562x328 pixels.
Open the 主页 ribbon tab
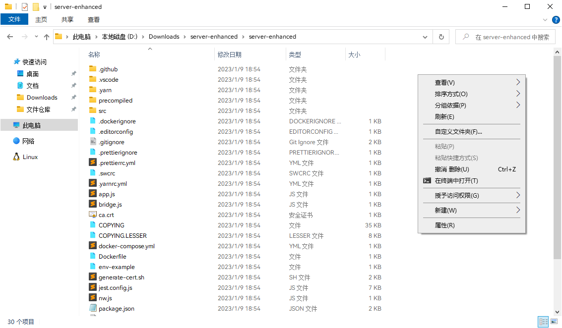pos(41,20)
